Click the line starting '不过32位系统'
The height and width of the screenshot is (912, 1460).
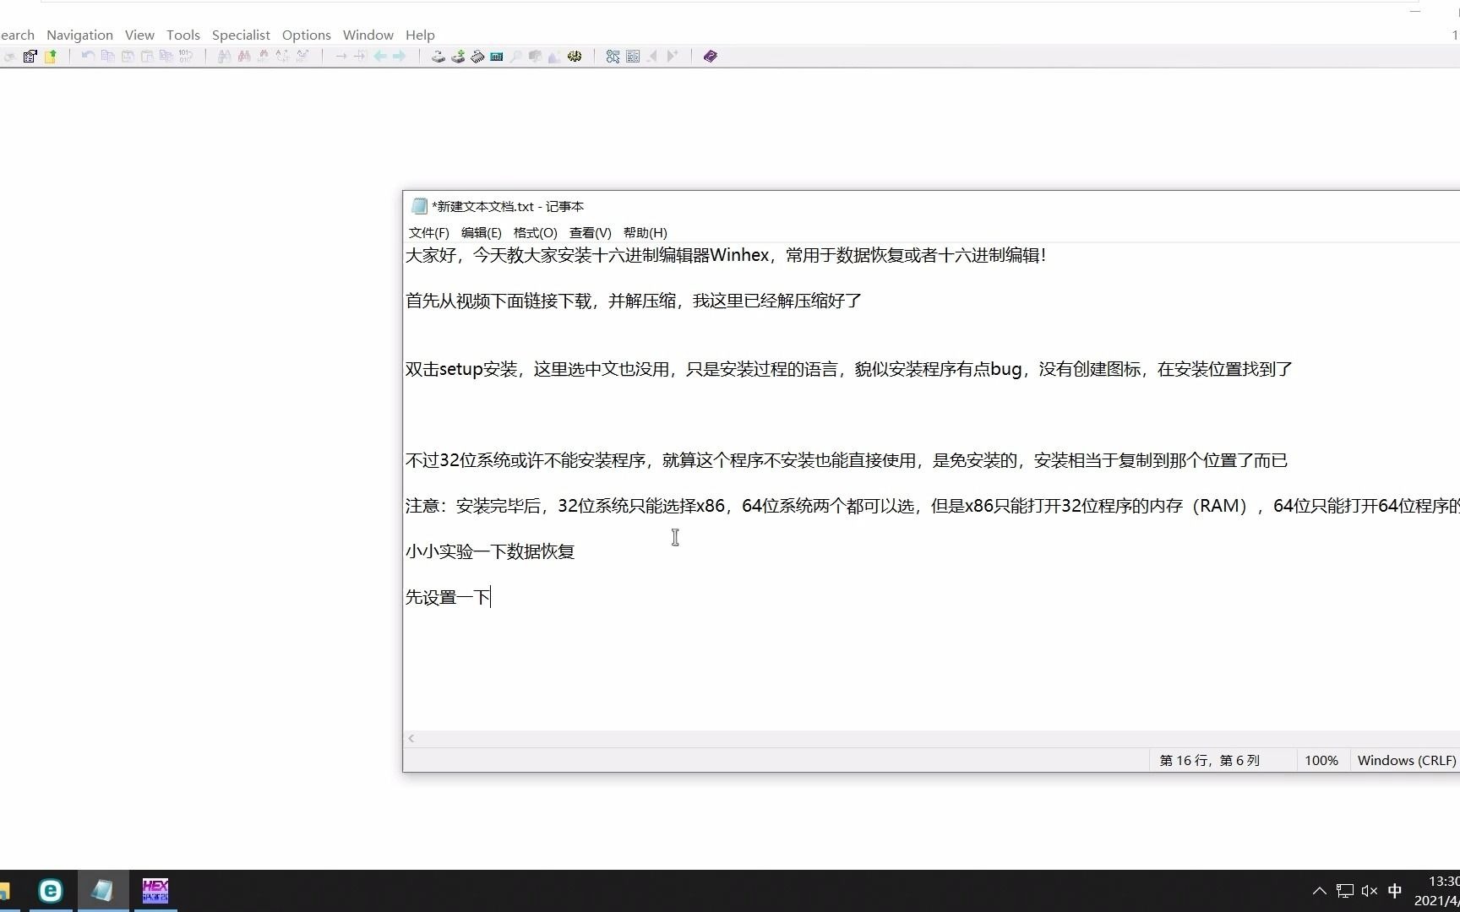point(847,460)
